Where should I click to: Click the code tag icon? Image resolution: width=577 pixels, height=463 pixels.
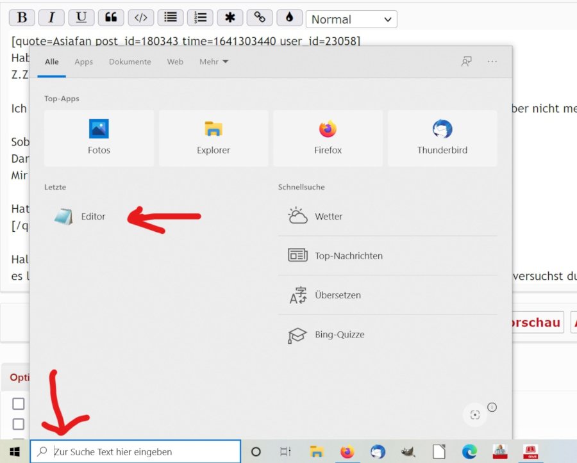[x=141, y=18]
